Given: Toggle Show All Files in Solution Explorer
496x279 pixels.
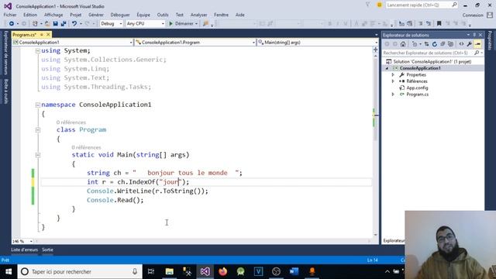Looking at the screenshot, I should [x=450, y=44].
